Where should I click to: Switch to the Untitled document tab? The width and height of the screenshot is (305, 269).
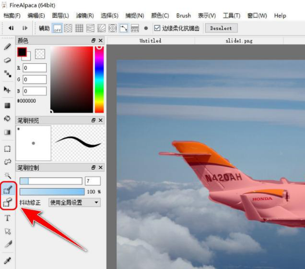tap(150, 41)
